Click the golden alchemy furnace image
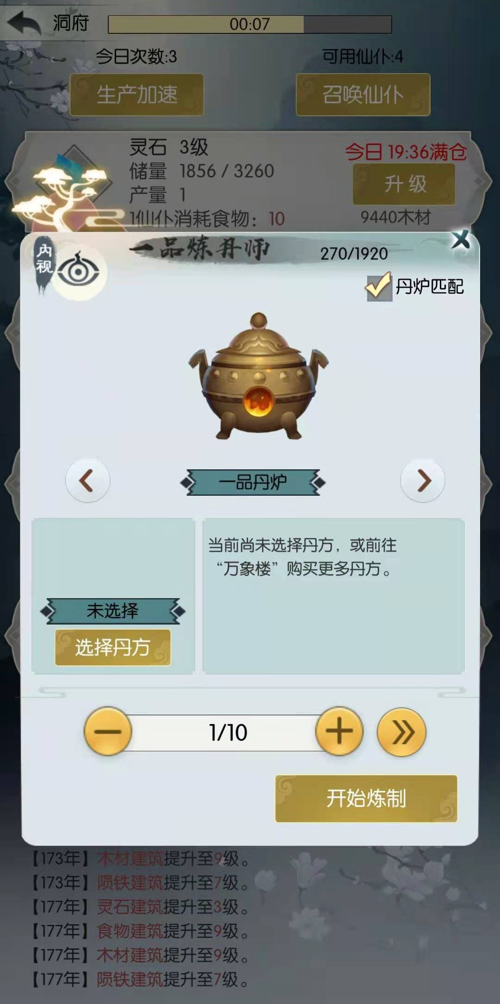The height and width of the screenshot is (1004, 500). coord(258,376)
